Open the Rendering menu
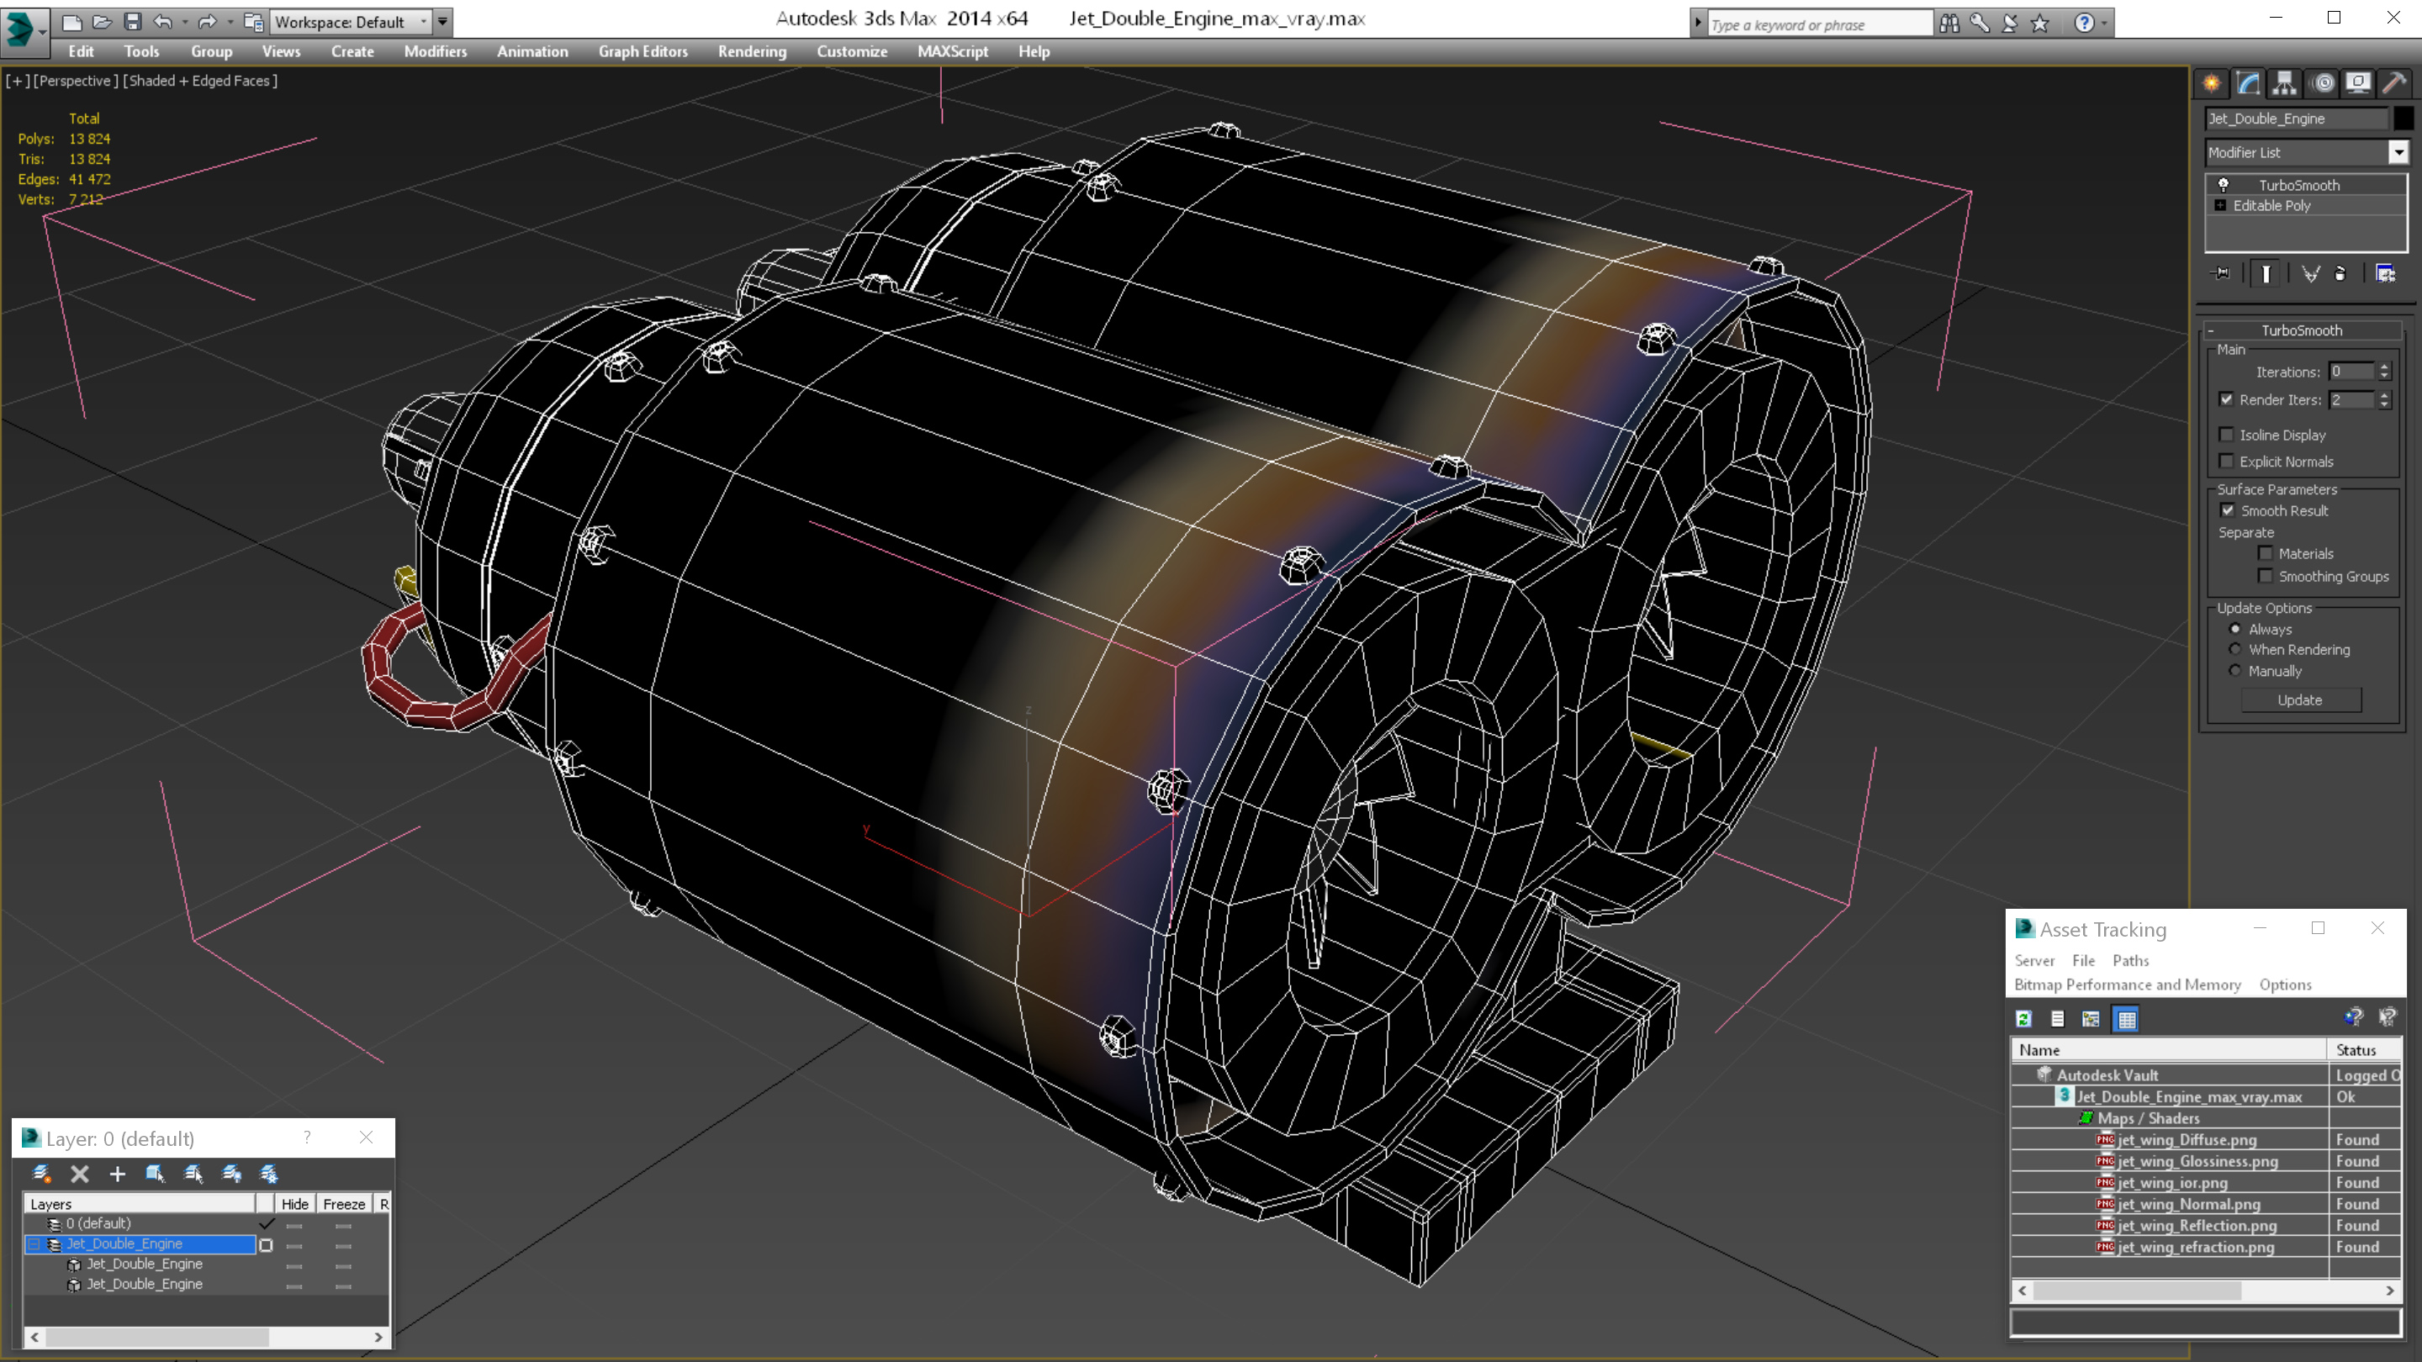 tap(751, 51)
